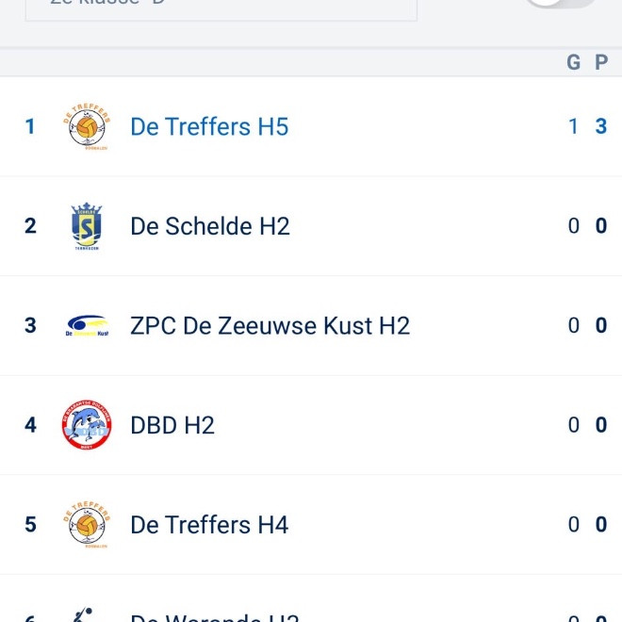Click the P column header
The width and height of the screenshot is (622, 622).
point(601,62)
